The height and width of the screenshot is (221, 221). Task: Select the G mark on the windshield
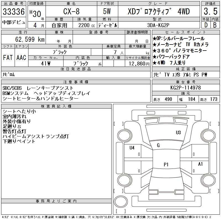point(158,145)
